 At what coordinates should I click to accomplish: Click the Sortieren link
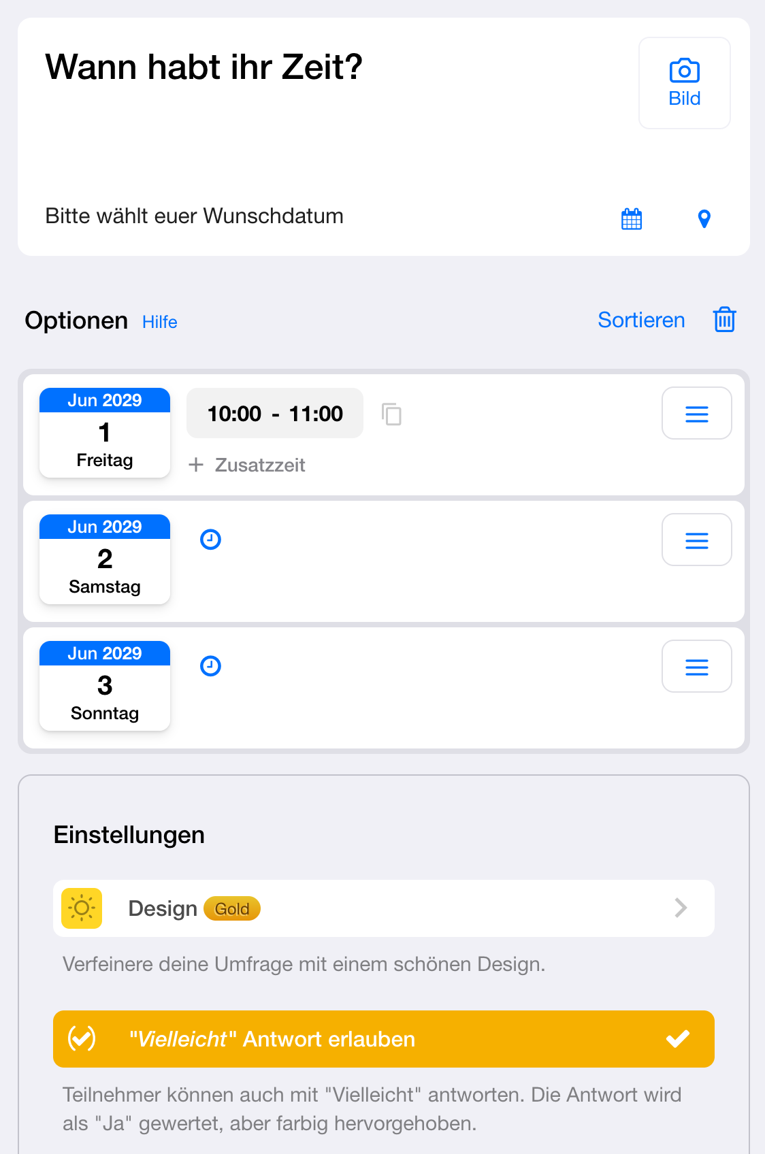click(641, 320)
